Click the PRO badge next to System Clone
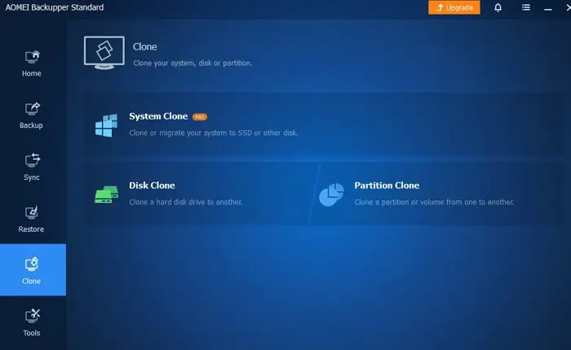The width and height of the screenshot is (571, 350). coord(200,116)
